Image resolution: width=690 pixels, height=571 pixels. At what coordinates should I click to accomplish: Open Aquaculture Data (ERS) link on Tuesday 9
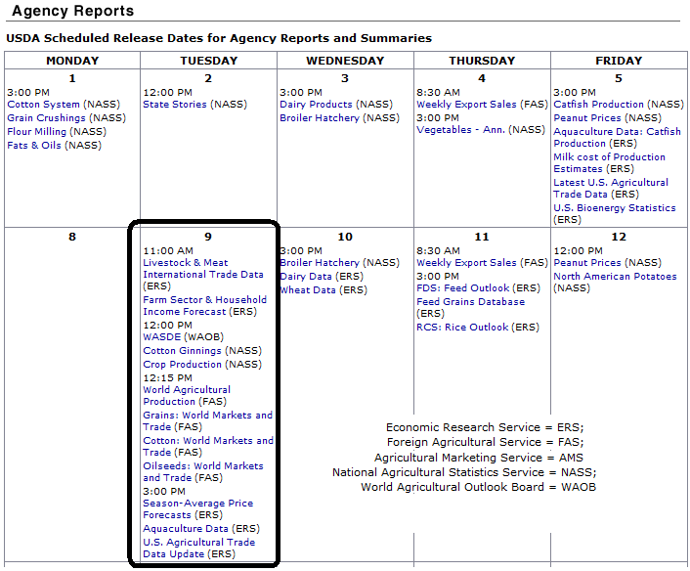[x=186, y=529]
